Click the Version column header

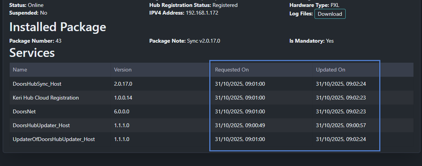point(123,70)
